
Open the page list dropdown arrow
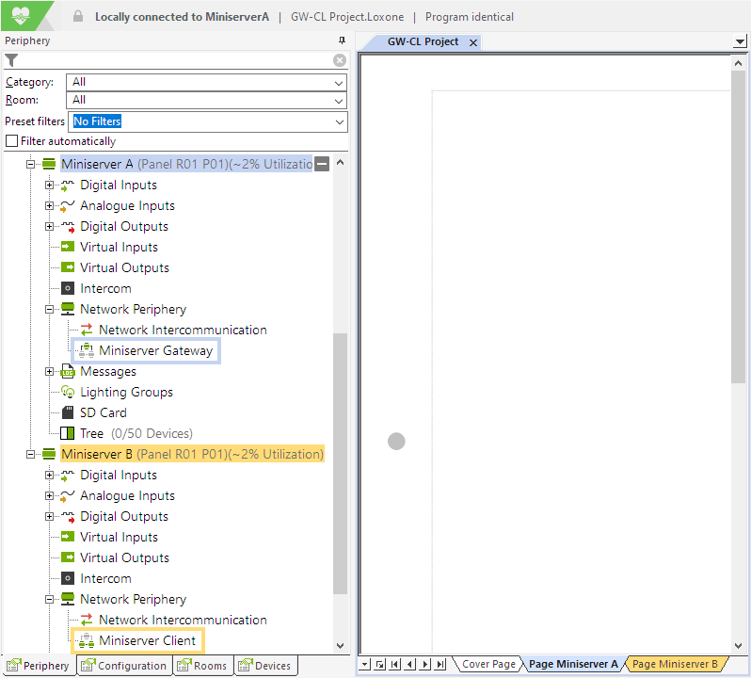coord(365,664)
